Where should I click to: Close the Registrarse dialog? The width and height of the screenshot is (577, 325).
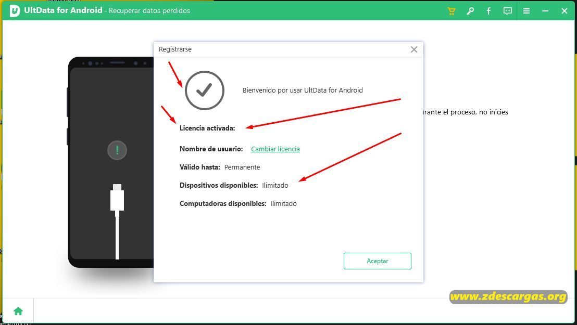414,49
